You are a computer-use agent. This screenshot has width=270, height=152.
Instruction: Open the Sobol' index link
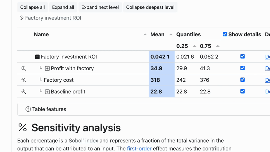[83, 141]
